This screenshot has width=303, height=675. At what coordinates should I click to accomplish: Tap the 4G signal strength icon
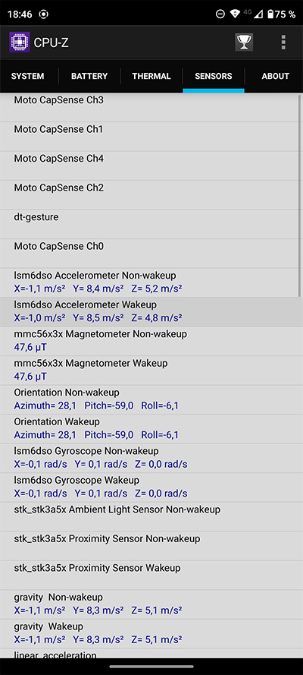pos(254,14)
